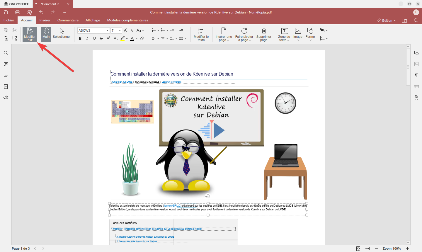Open the page thumbnails panel icon

click(x=6, y=86)
